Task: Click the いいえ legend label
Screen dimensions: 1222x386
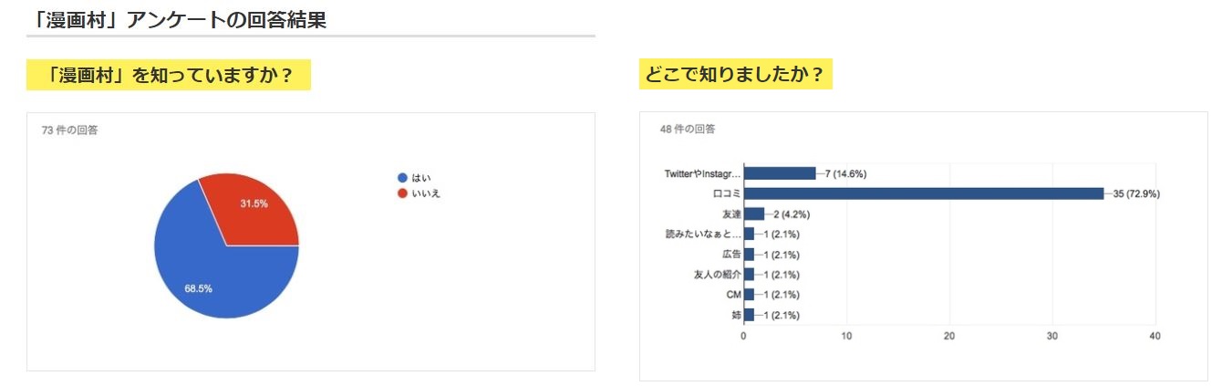Action: [426, 193]
